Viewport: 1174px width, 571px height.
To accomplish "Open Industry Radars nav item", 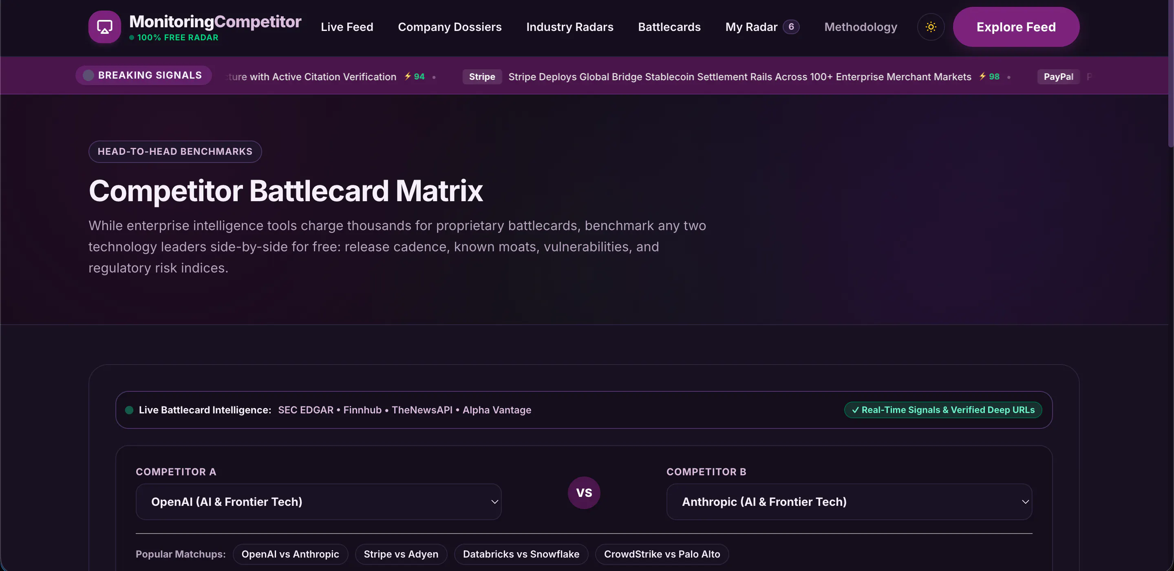I will [x=570, y=27].
